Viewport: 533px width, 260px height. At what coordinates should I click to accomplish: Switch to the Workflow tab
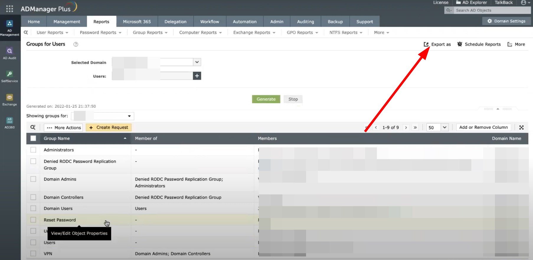tap(210, 21)
